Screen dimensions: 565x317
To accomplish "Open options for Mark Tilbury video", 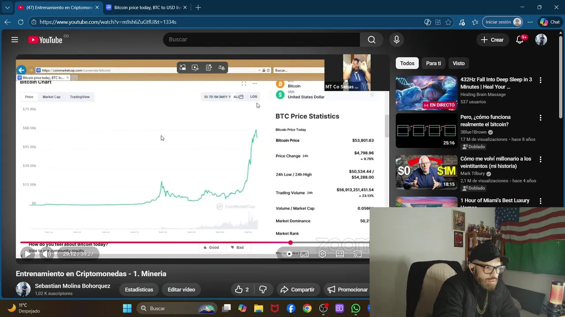I will pyautogui.click(x=540, y=159).
